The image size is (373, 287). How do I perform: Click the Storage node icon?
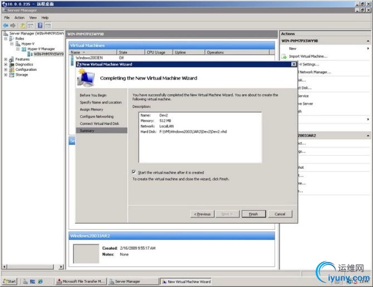click(x=12, y=75)
